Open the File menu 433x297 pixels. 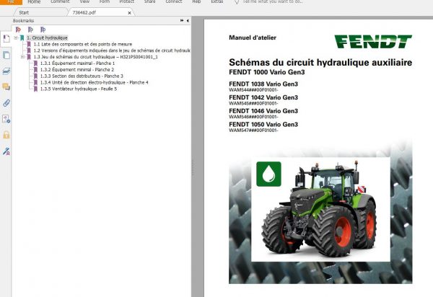[x=11, y=1]
